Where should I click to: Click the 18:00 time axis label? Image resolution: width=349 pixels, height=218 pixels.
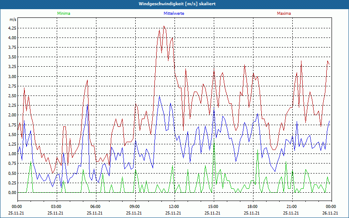[x=252, y=207]
